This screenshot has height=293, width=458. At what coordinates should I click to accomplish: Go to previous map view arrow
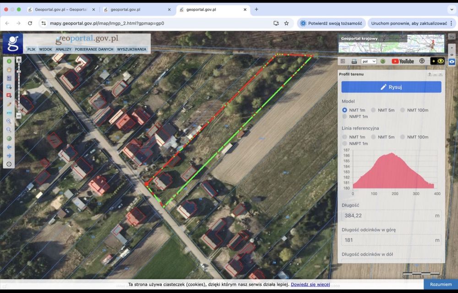click(9, 147)
